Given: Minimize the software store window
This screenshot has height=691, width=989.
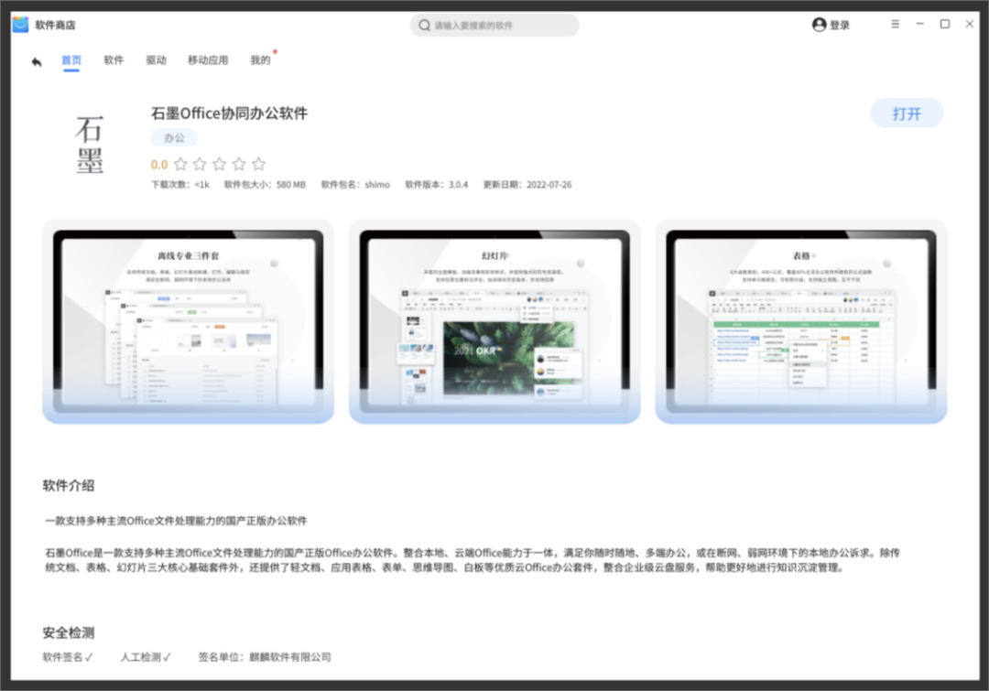Looking at the screenshot, I should (x=920, y=24).
